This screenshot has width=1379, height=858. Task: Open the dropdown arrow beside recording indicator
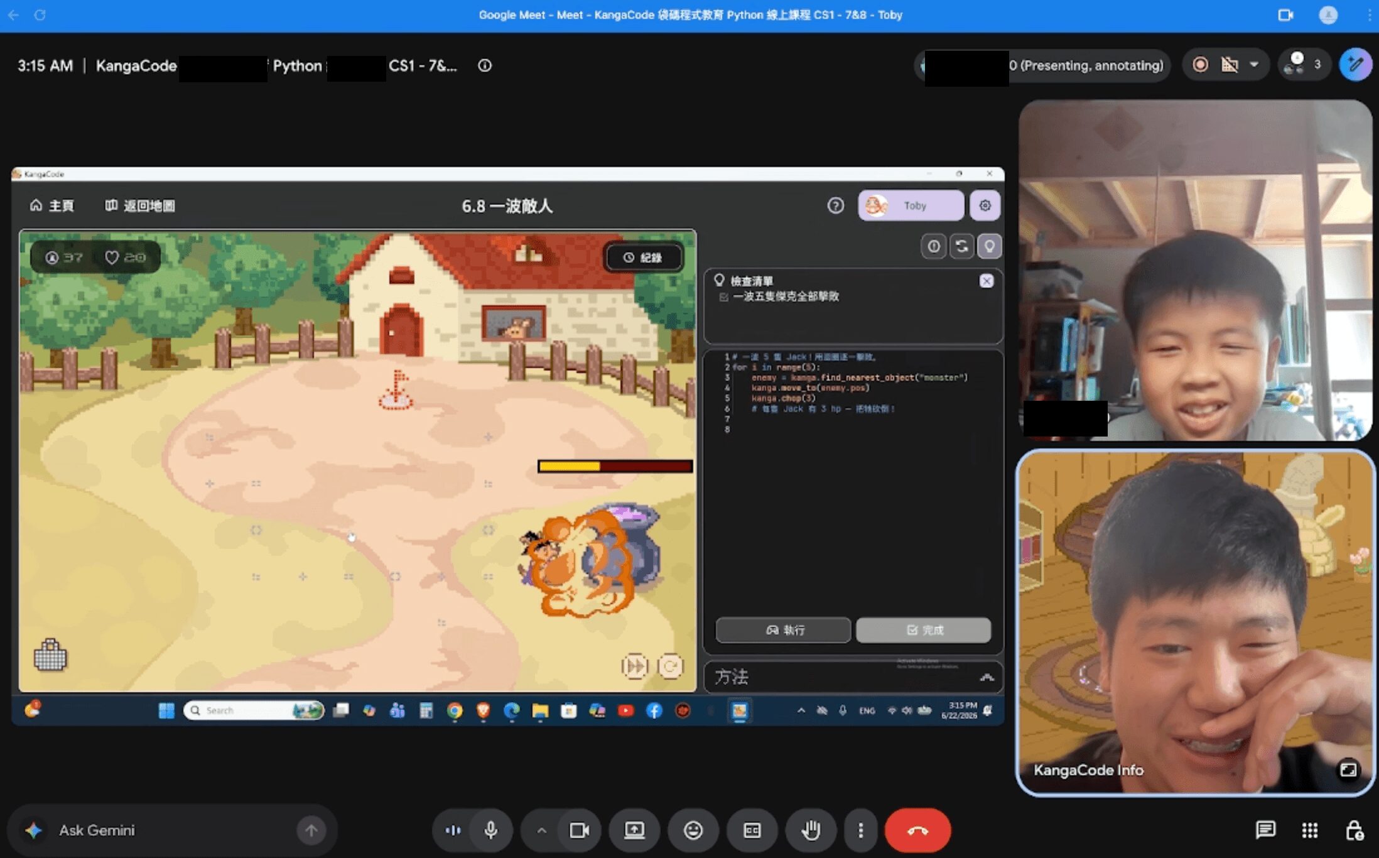click(x=1254, y=65)
